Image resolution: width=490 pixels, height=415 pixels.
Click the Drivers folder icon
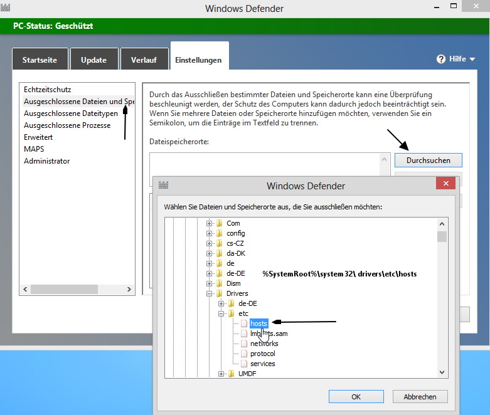coord(220,293)
